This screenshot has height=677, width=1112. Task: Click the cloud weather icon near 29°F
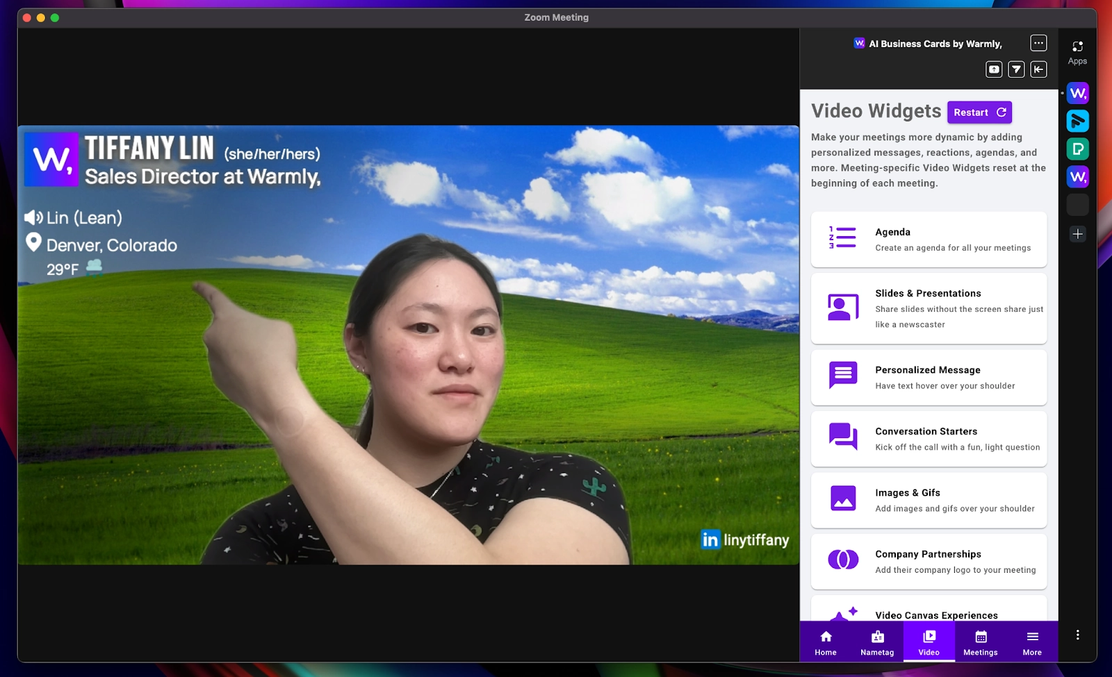95,267
